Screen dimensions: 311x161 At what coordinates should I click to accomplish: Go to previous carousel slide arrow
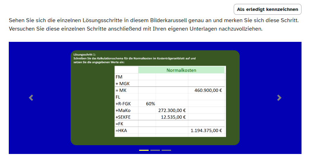[x=31, y=98]
